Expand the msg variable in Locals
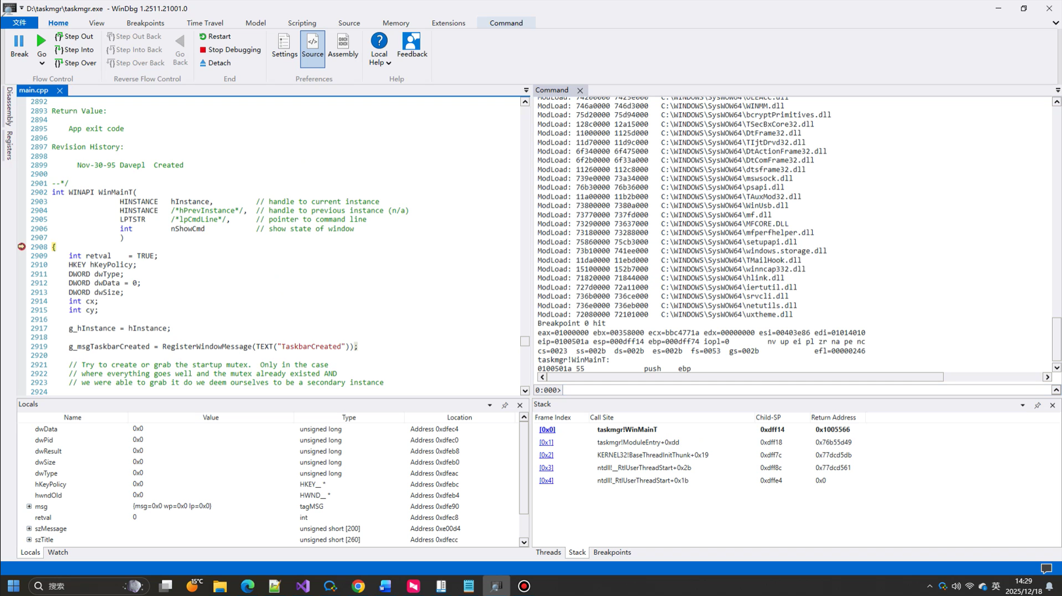The width and height of the screenshot is (1062, 596). (x=29, y=506)
